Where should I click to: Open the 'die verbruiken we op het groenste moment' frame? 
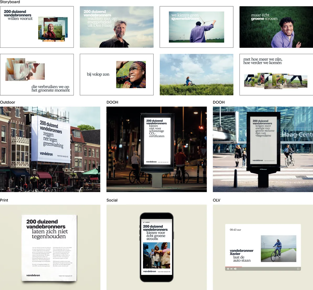(37, 75)
